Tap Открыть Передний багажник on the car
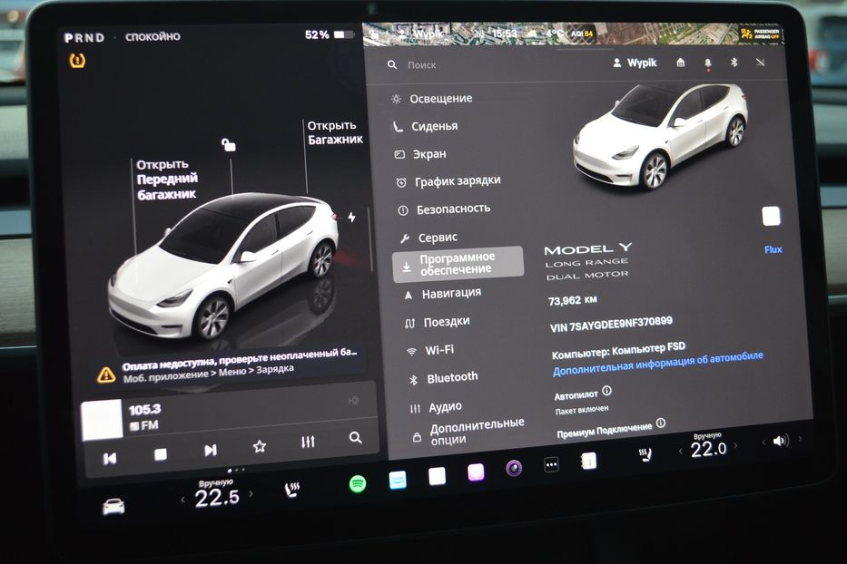 [168, 177]
